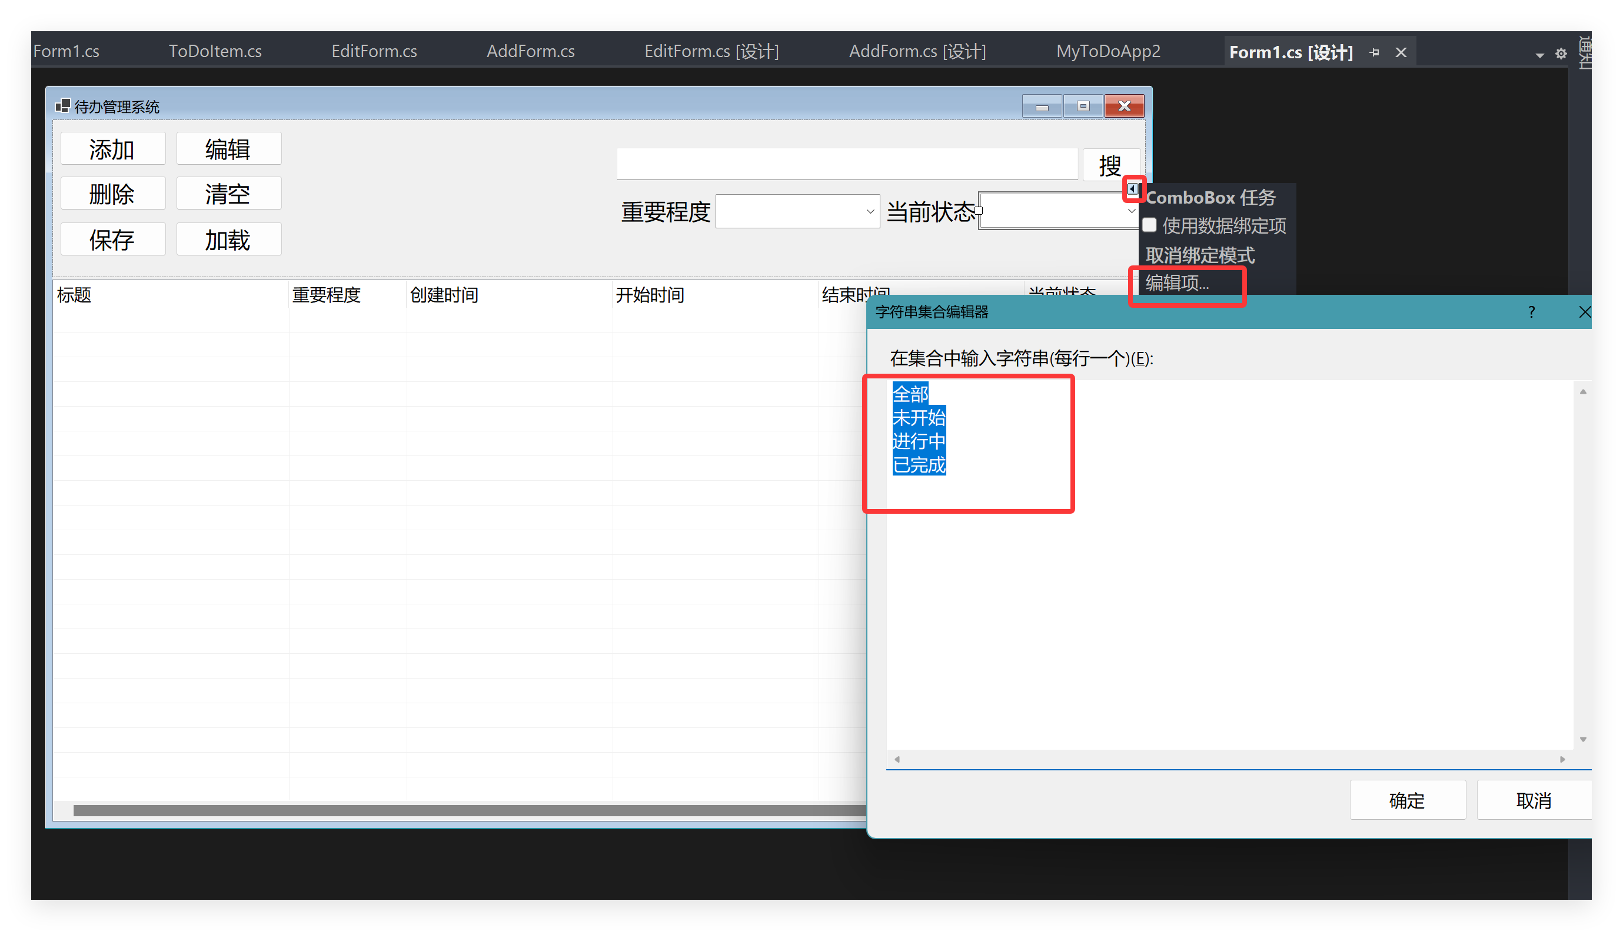Click the 标题 column header
The height and width of the screenshot is (931, 1623).
click(171, 295)
